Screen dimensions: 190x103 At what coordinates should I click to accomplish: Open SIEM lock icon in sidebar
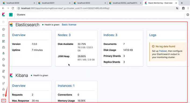coord(3,89)
